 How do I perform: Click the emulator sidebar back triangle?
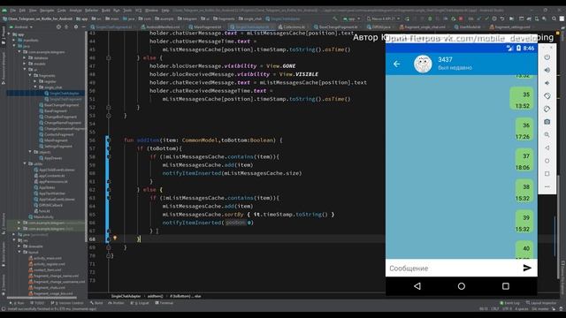click(547, 148)
